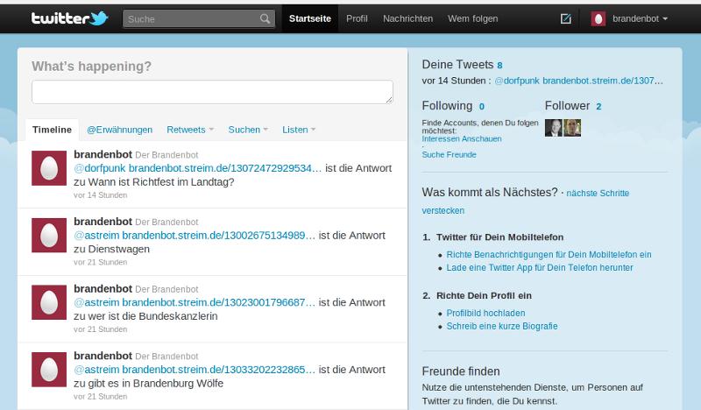Click Schreib eine kurze Biografie link
This screenshot has height=410, width=701.
pyautogui.click(x=501, y=326)
